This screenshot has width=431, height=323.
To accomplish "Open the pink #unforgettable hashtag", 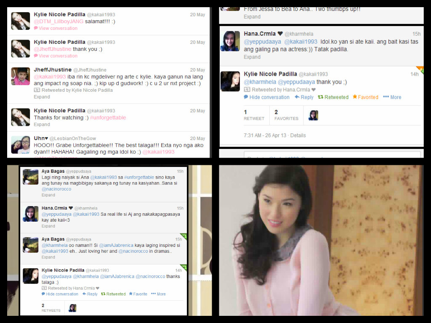I will [x=108, y=118].
